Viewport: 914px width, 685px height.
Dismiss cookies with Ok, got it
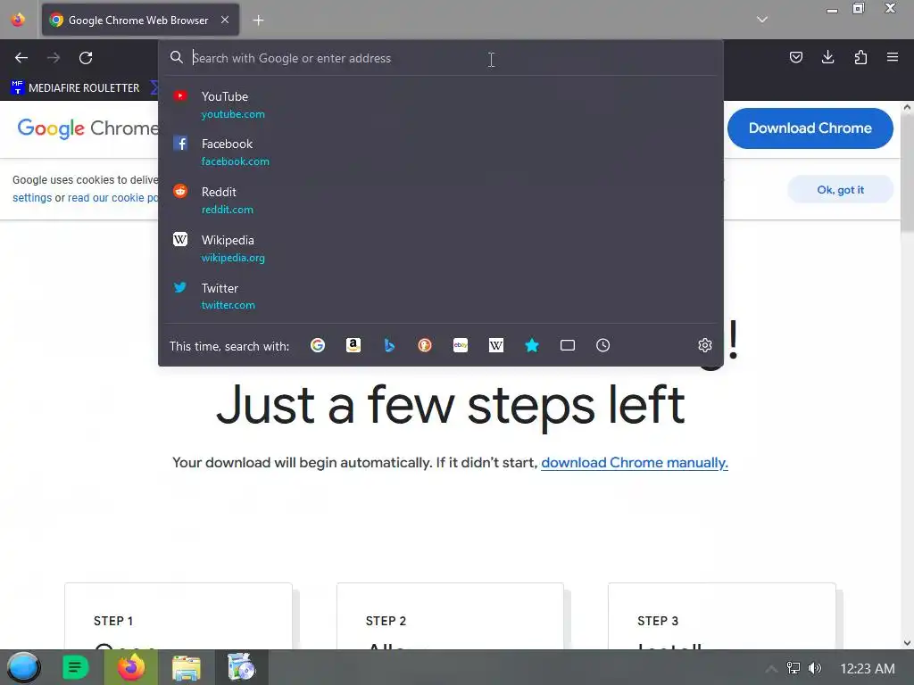(840, 189)
